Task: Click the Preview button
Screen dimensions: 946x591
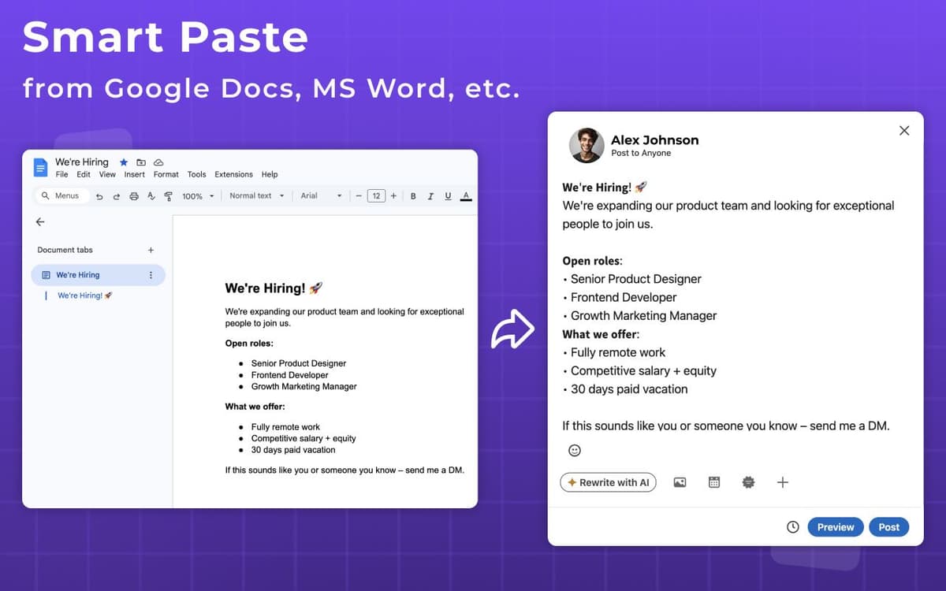Action: pos(836,527)
